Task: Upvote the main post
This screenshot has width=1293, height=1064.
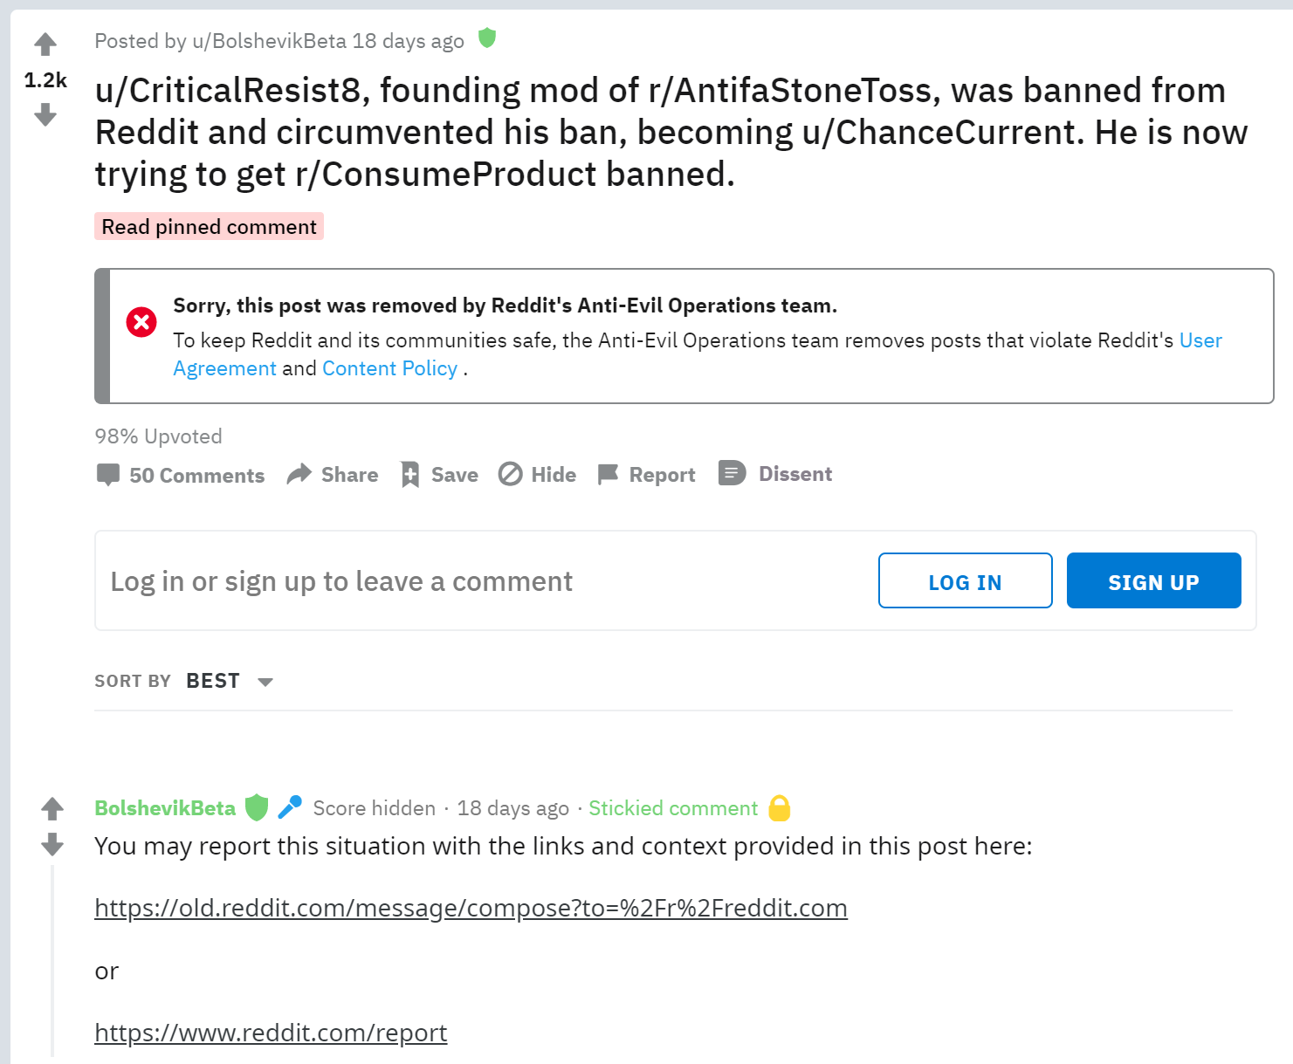Action: (x=45, y=44)
